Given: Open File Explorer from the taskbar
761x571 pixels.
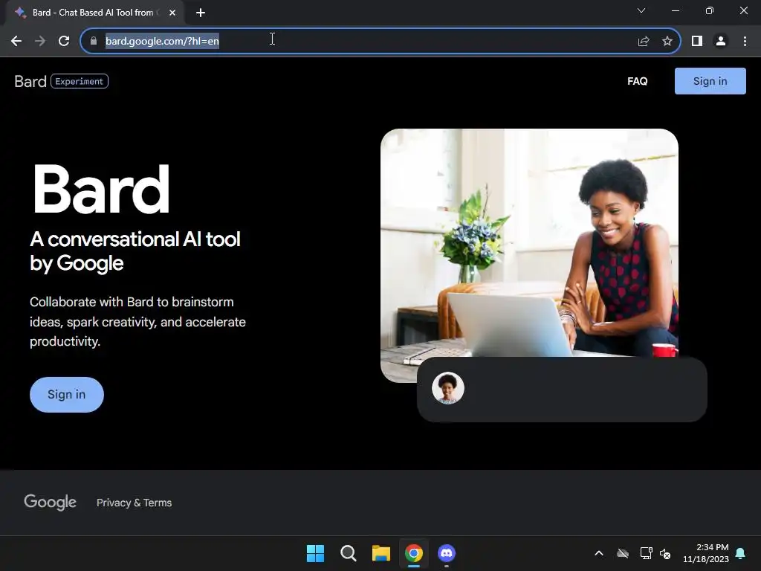Looking at the screenshot, I should [381, 553].
